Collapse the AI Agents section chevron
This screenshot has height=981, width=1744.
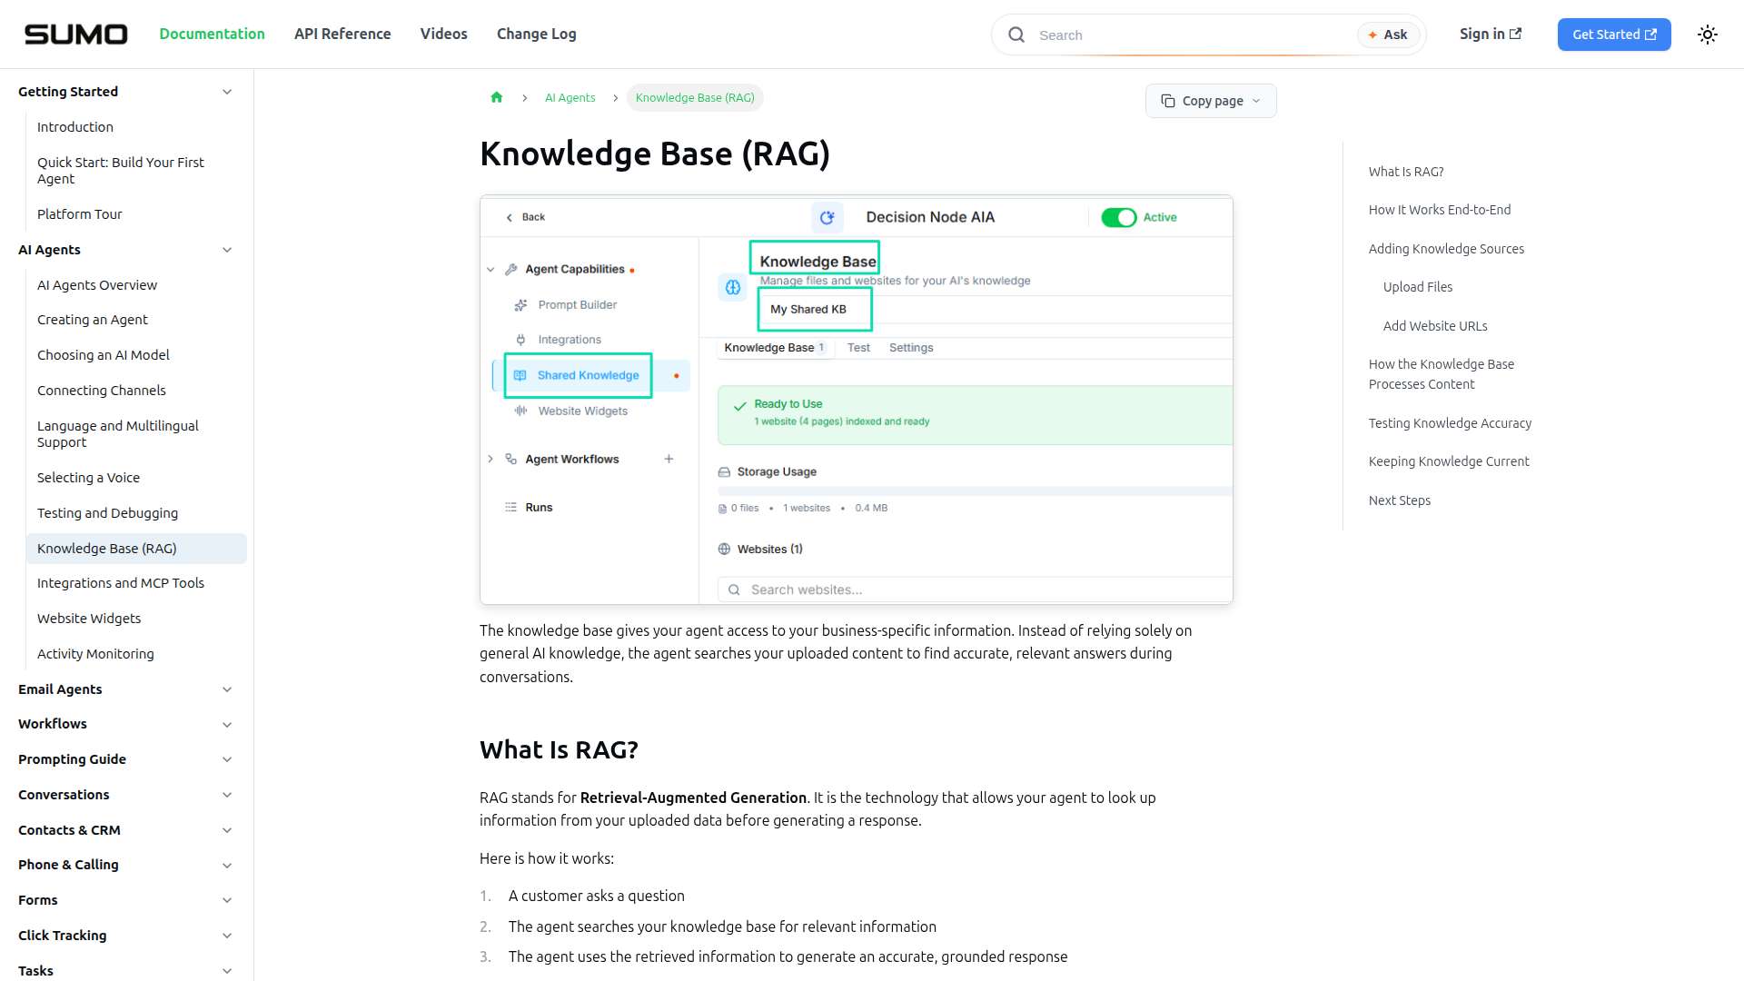[x=227, y=250]
